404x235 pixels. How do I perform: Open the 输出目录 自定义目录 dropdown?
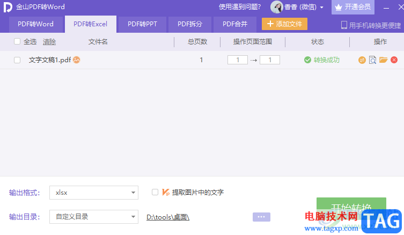[94, 217]
